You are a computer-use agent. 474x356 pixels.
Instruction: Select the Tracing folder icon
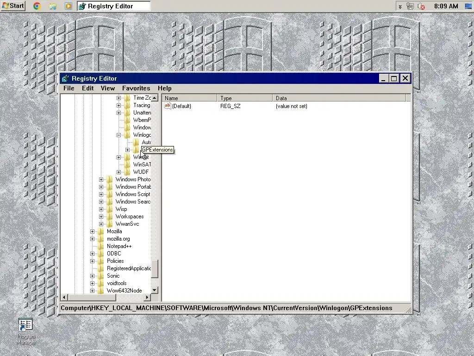click(x=127, y=105)
